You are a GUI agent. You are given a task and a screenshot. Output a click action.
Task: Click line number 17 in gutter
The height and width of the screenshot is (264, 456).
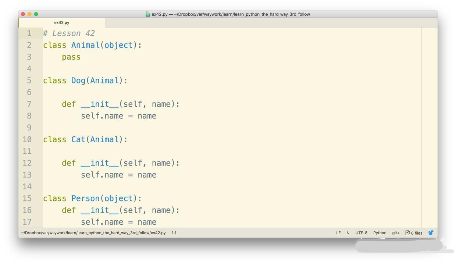[x=27, y=222]
